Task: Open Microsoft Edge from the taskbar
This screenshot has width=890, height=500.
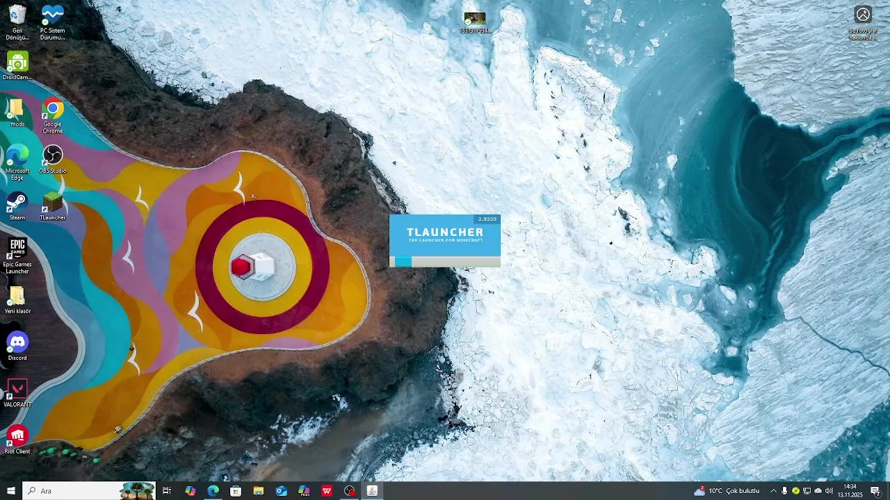Action: click(213, 491)
